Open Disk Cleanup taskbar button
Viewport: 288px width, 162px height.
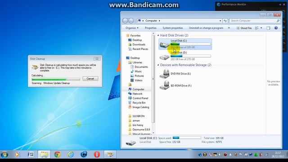coord(110,154)
